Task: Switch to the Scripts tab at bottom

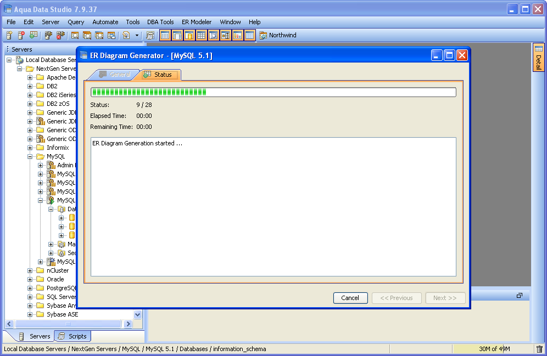Action: [73, 336]
